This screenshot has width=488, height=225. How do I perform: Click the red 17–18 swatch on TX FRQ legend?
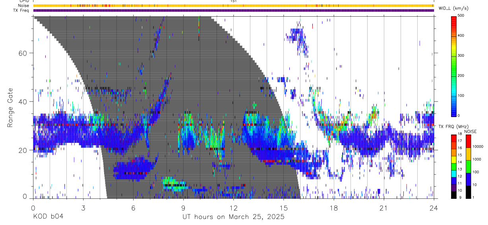(x=453, y=138)
